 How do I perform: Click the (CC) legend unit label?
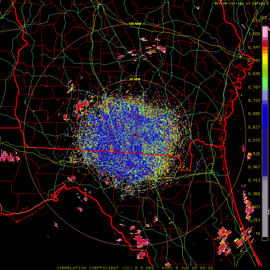pyautogui.click(x=256, y=21)
